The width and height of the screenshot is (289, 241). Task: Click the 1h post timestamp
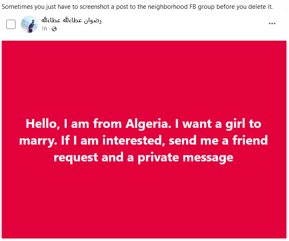tap(44, 29)
